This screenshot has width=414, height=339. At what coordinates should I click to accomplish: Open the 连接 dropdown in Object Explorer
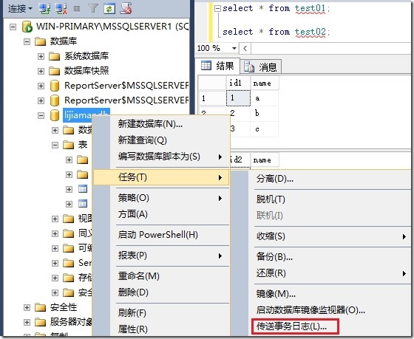pyautogui.click(x=20, y=9)
